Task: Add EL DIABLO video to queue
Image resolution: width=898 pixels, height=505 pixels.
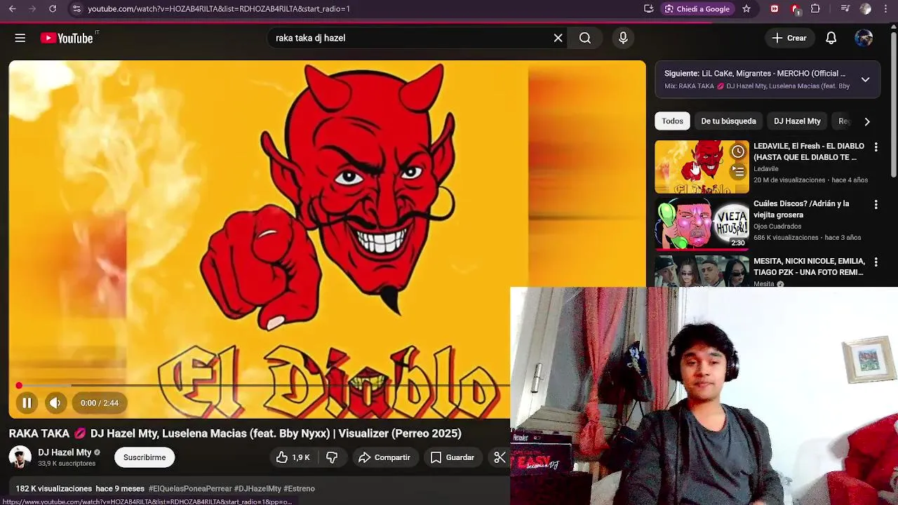Action: pyautogui.click(x=738, y=171)
